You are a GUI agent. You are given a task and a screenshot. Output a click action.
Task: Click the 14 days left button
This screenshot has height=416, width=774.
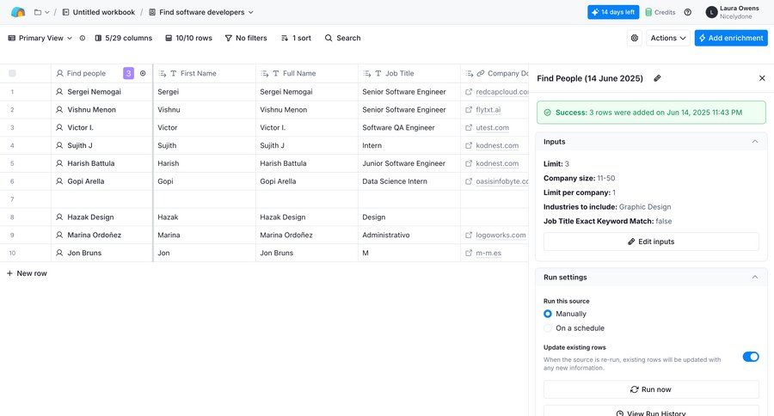pyautogui.click(x=613, y=12)
